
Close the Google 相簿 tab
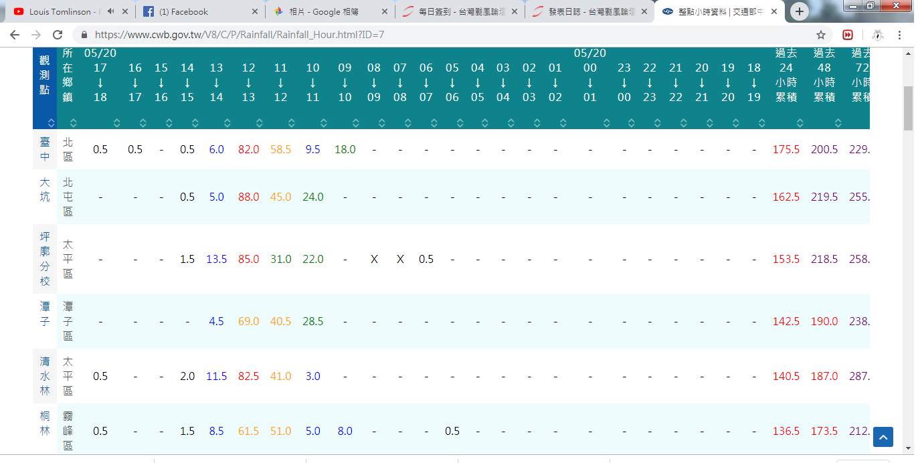point(385,11)
